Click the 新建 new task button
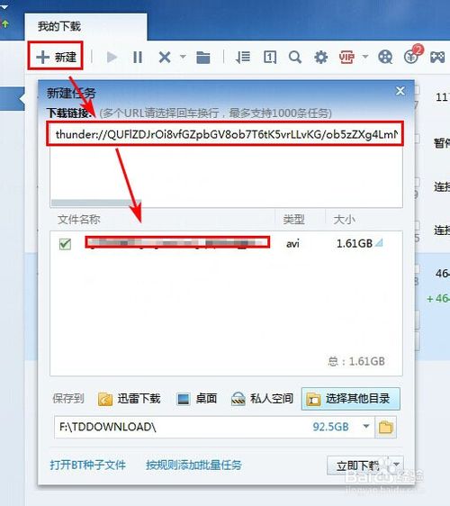Screen dimensions: 450x506 pyautogui.click(x=56, y=57)
